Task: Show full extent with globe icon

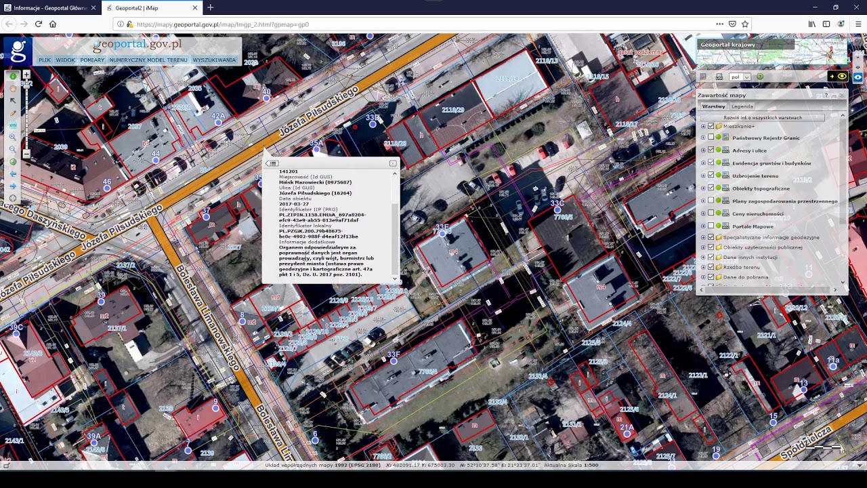Action: click(x=13, y=161)
